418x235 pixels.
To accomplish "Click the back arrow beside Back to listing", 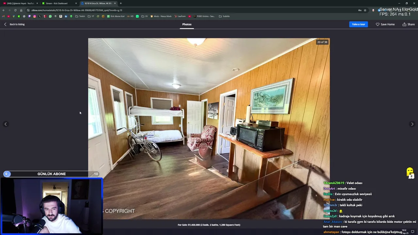I will click(5, 24).
